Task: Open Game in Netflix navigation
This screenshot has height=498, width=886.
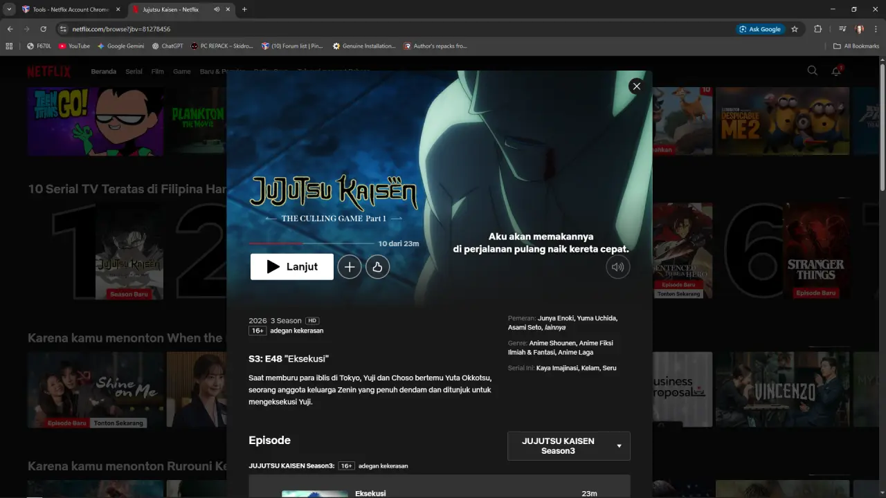Action: coord(182,71)
